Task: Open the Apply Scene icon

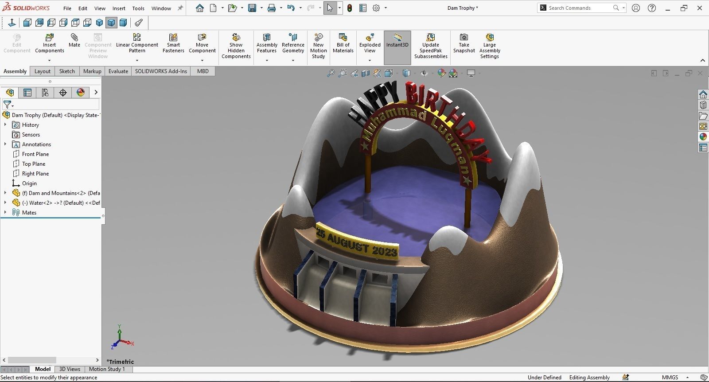Action: 453,73
